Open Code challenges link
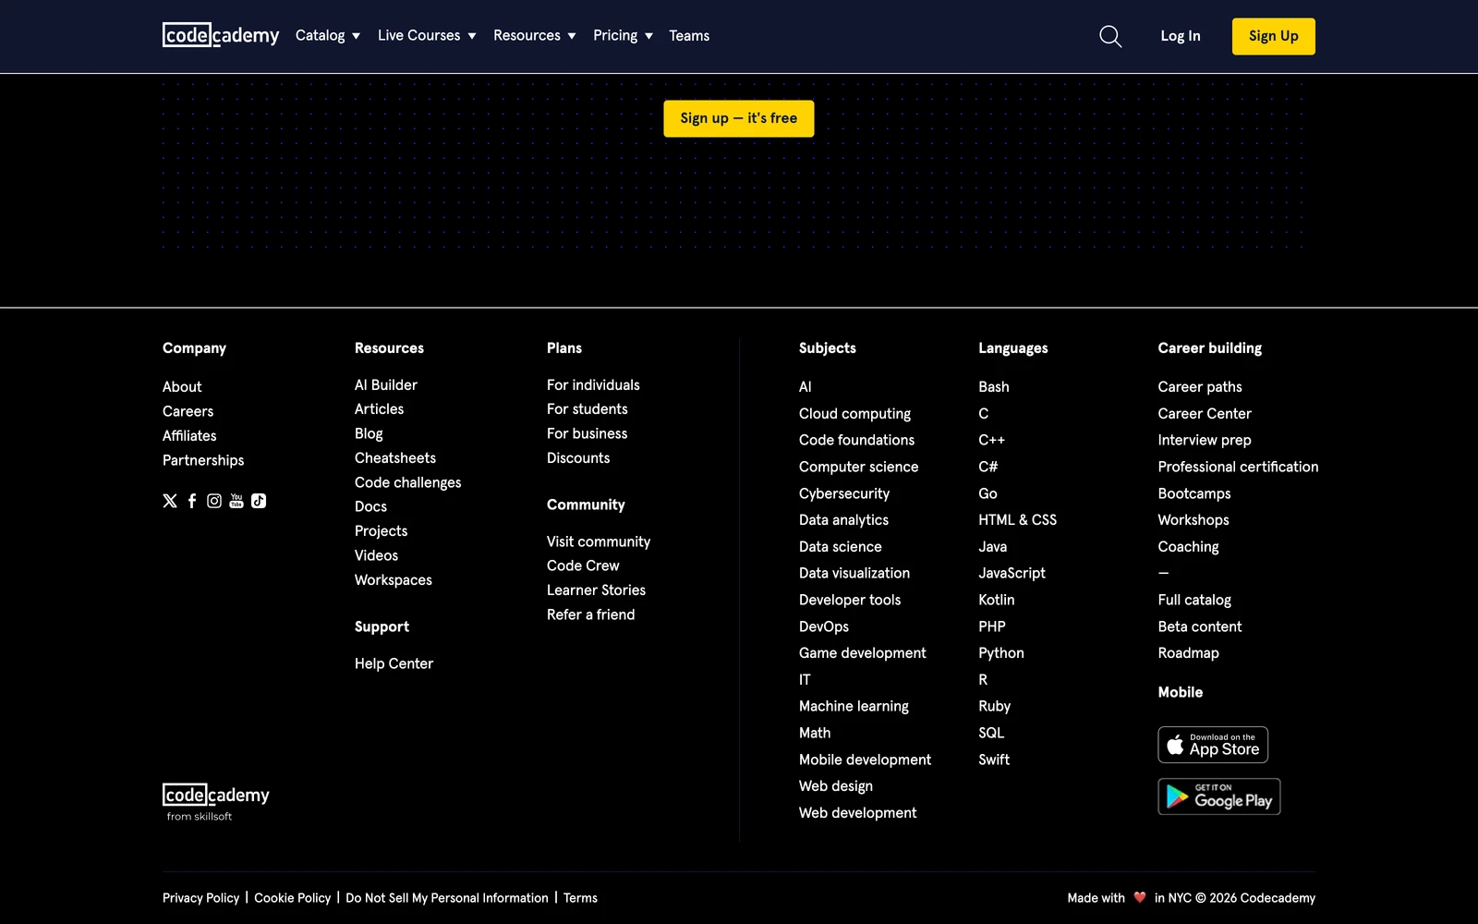 [407, 482]
